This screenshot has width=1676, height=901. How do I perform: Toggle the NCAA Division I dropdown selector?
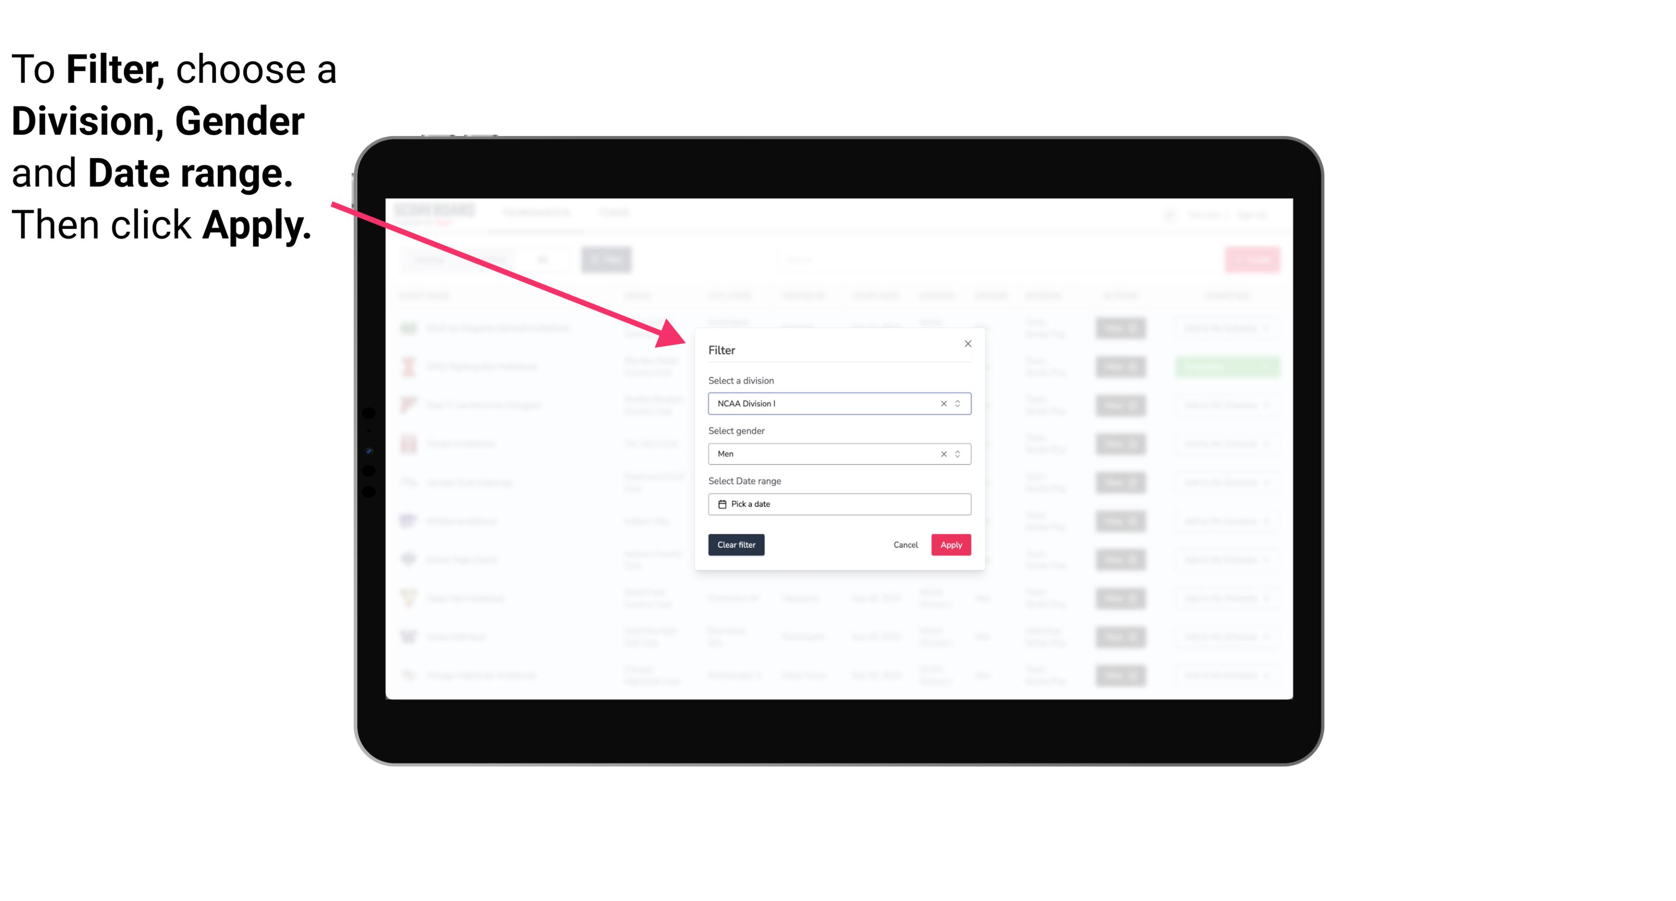coord(957,403)
